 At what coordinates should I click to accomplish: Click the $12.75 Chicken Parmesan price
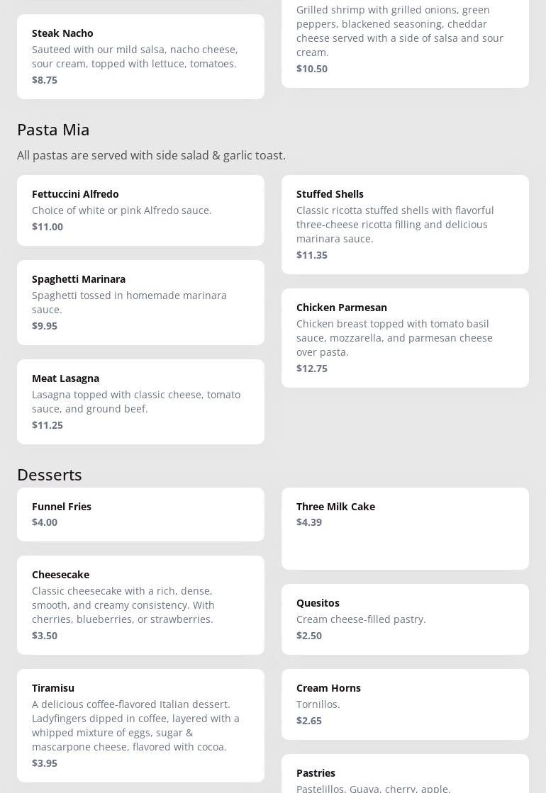click(312, 369)
